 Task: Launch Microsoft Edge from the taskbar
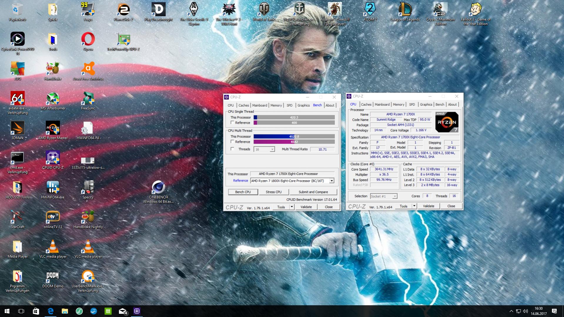tap(51, 311)
